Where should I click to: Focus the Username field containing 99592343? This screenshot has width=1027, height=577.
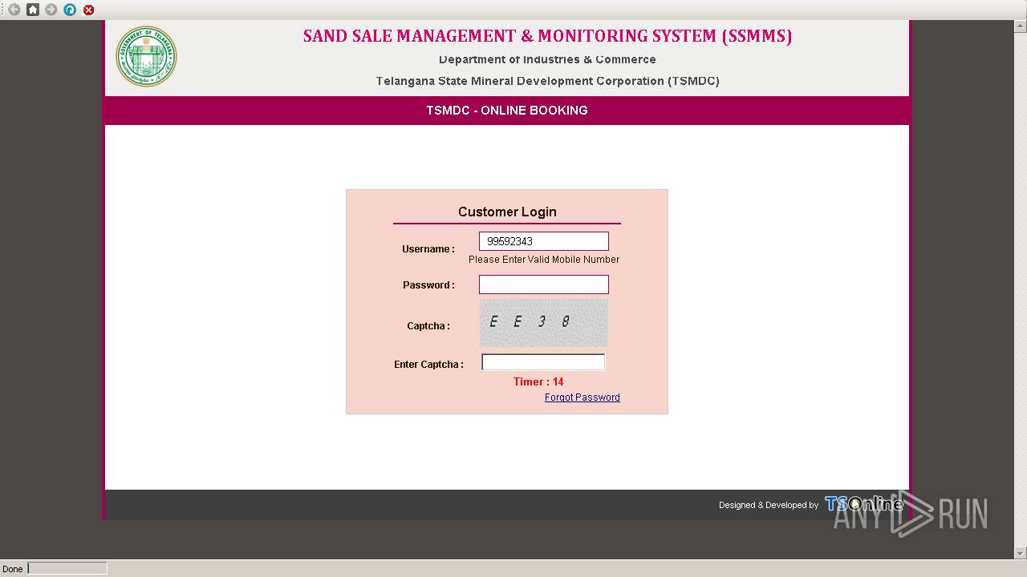(x=544, y=241)
